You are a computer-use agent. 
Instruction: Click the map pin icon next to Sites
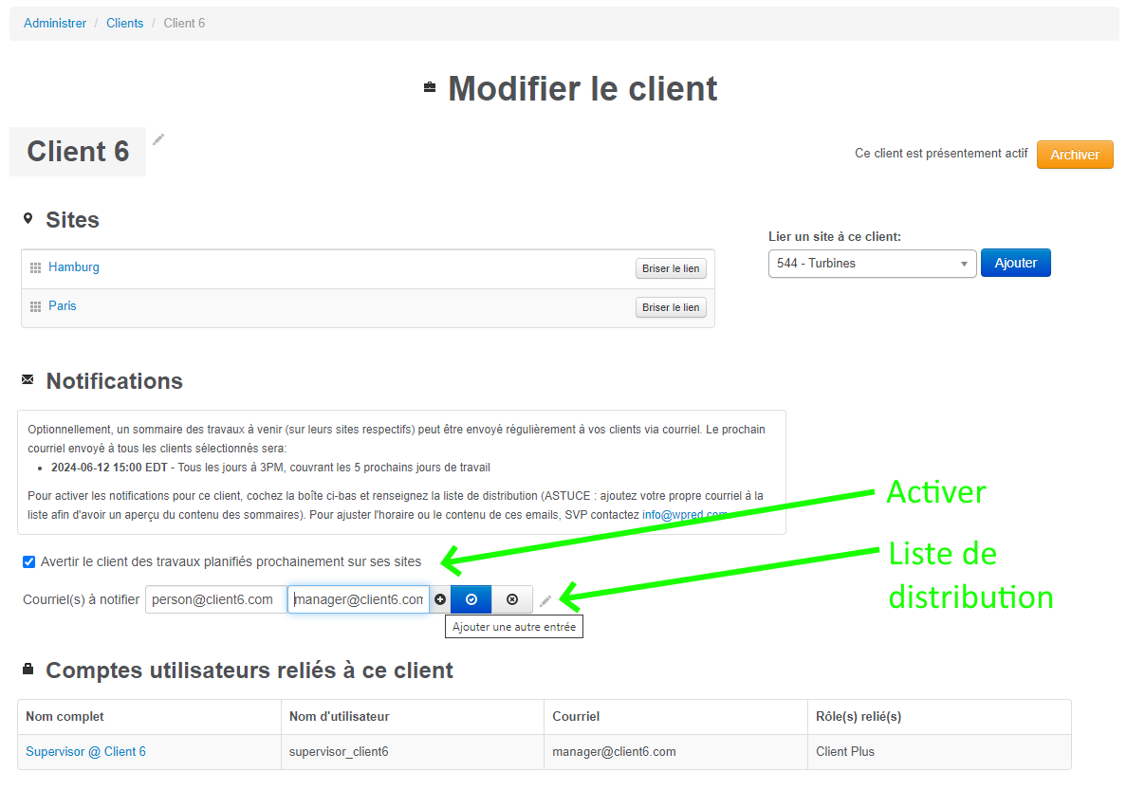coord(26,217)
